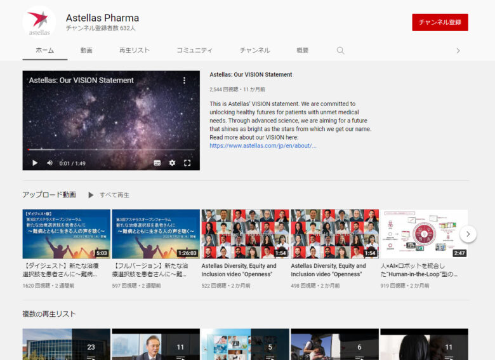Click the アップロード動画 section heading

[x=49, y=194]
